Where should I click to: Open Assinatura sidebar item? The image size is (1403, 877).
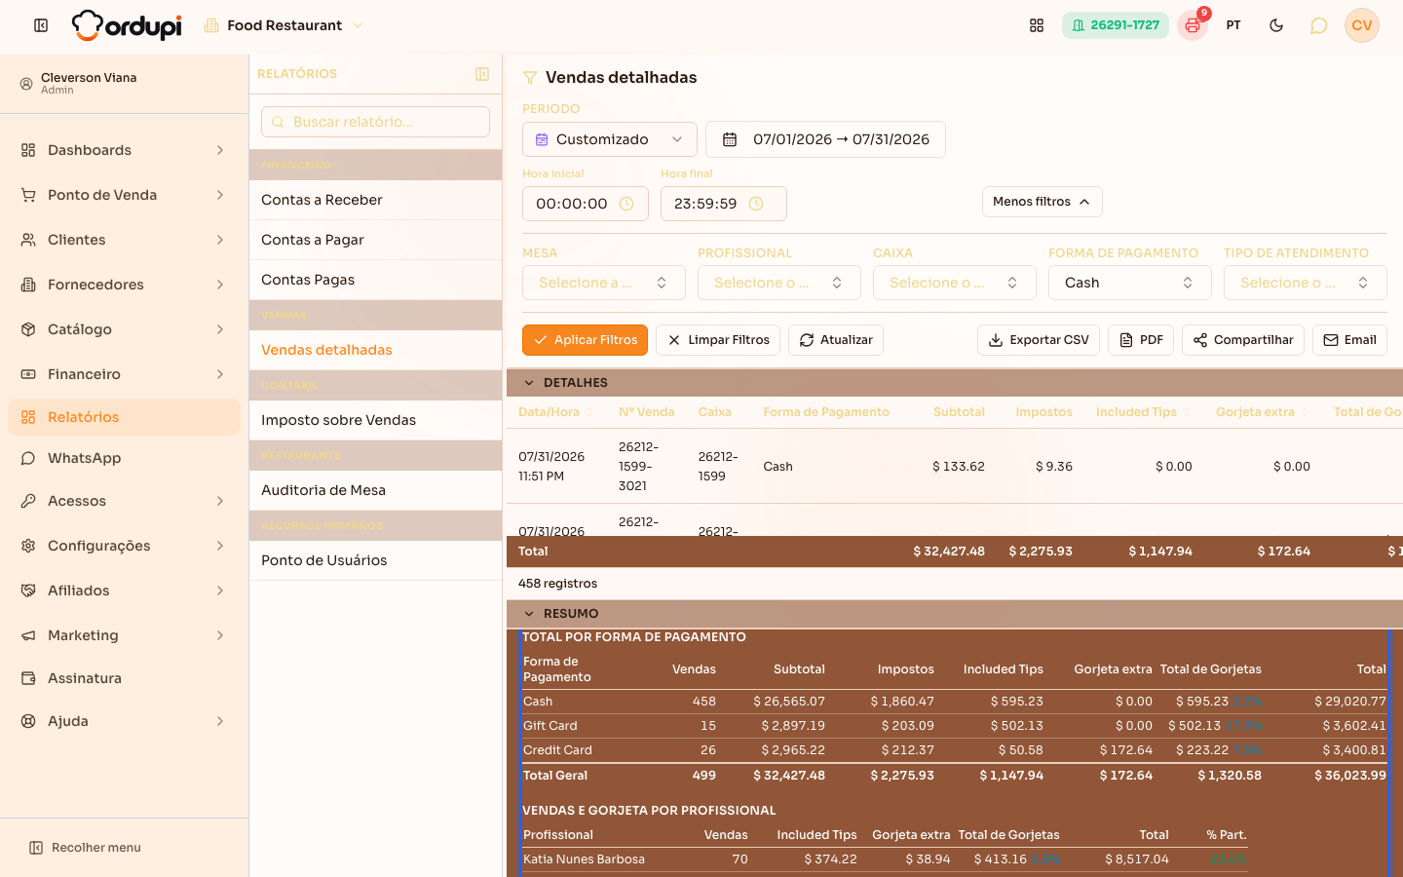(x=124, y=678)
